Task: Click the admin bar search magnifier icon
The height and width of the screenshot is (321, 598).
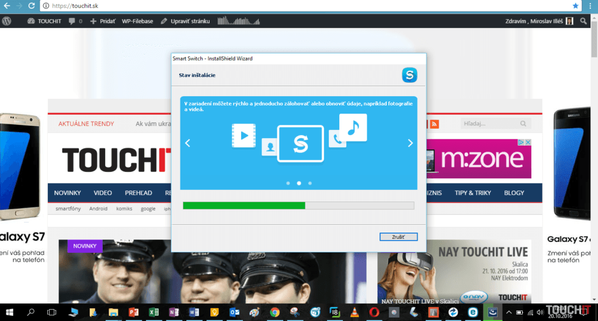Action: pos(585,21)
